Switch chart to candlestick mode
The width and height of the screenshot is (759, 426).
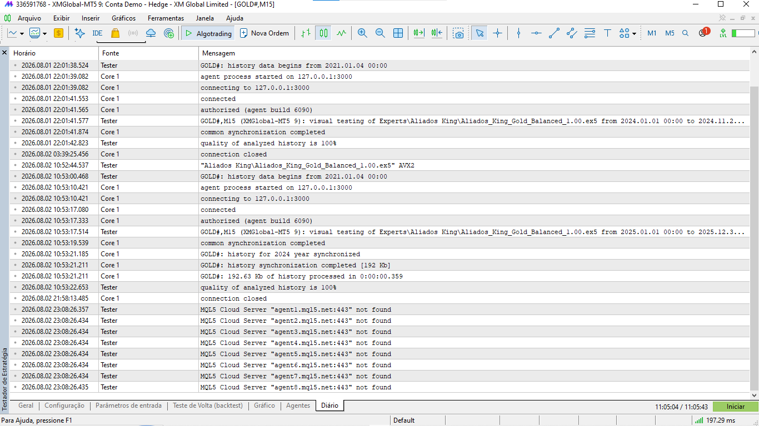[x=323, y=33]
